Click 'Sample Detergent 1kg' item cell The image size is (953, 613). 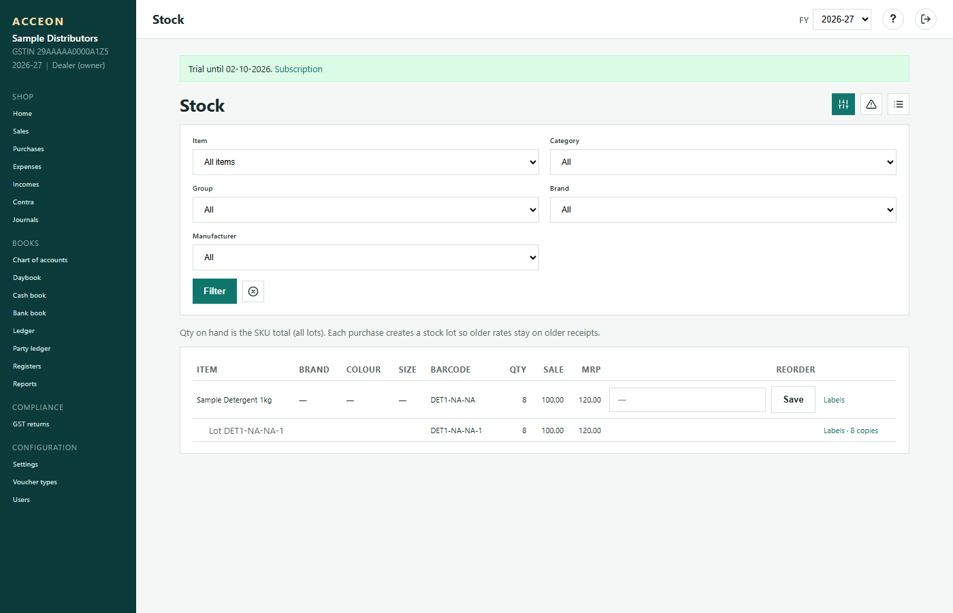[x=234, y=400]
